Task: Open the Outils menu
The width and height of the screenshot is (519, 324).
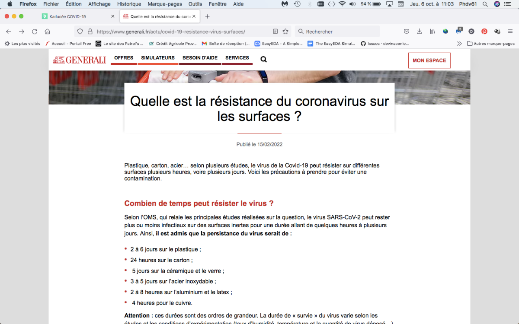Action: point(195,4)
